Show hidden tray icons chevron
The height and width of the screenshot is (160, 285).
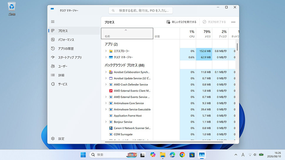236,155
